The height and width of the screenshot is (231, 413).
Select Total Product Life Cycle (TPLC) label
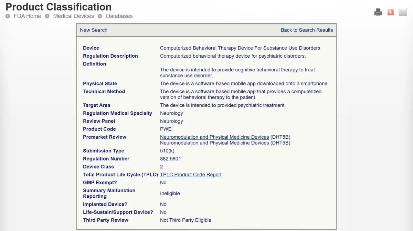[x=120, y=174]
